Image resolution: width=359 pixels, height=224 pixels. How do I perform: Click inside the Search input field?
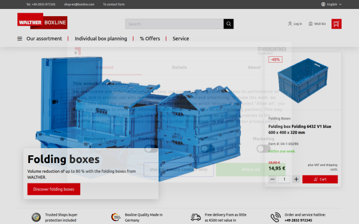pos(174,24)
